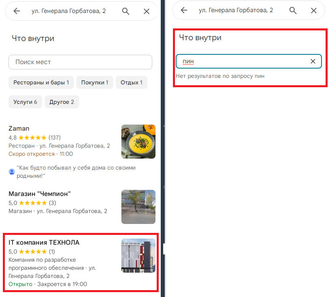This screenshot has height=297, width=328.
Task: Click the ТЕХНОЛА building photo thumbnail
Action: click(x=138, y=256)
